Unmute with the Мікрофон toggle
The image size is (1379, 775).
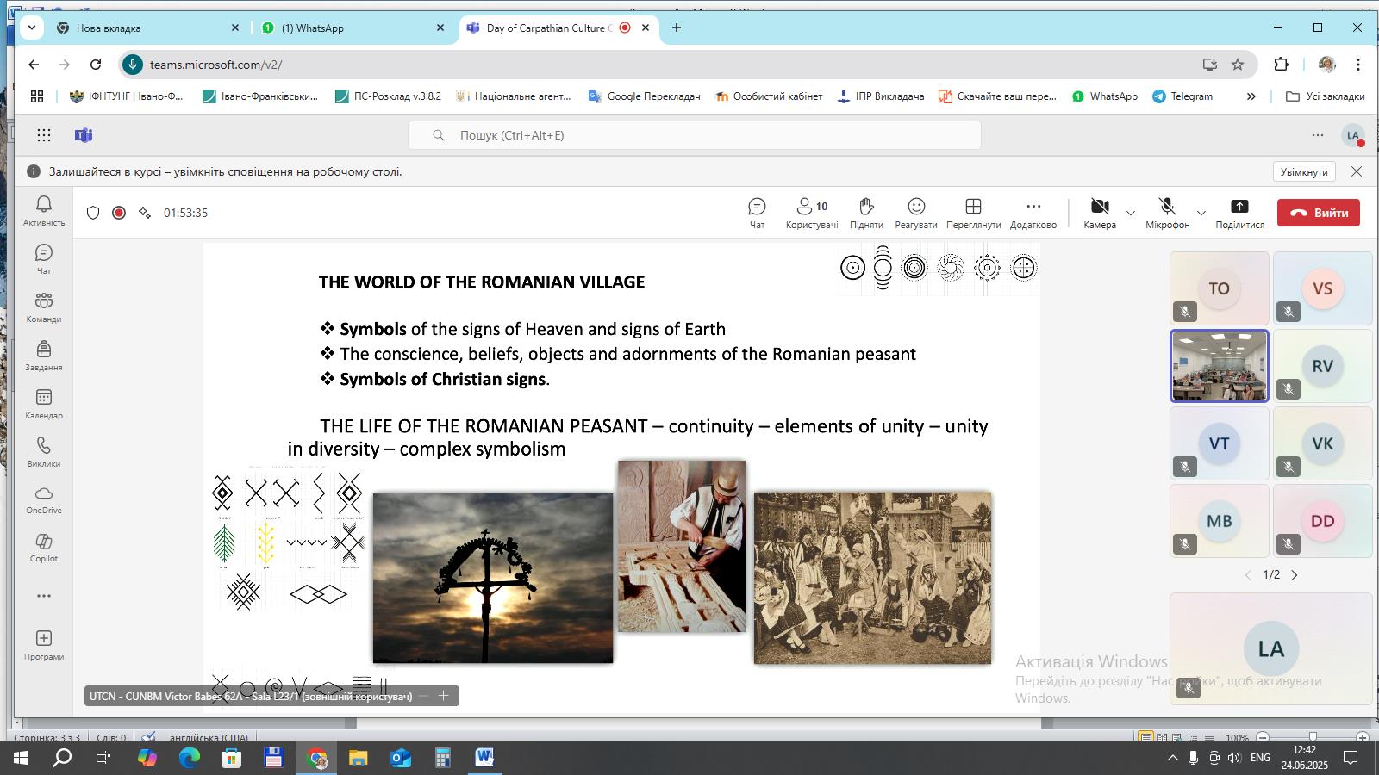pos(1167,213)
